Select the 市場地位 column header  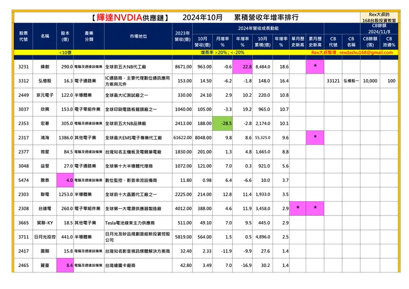138,36
